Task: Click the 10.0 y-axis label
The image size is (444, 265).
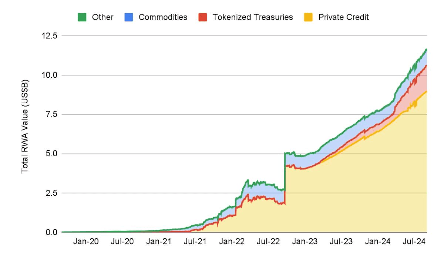Action: [50, 75]
